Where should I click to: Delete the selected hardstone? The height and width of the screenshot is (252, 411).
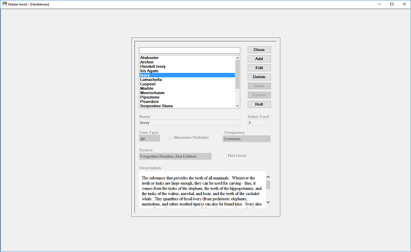pos(259,77)
